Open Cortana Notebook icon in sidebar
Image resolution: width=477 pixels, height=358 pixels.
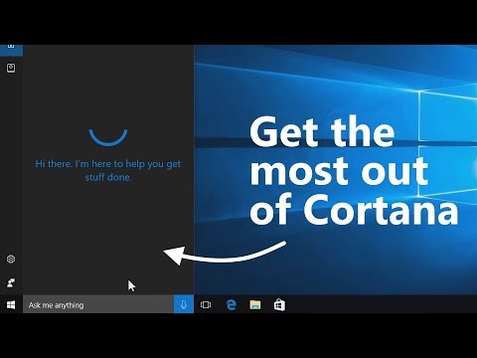click(x=11, y=68)
